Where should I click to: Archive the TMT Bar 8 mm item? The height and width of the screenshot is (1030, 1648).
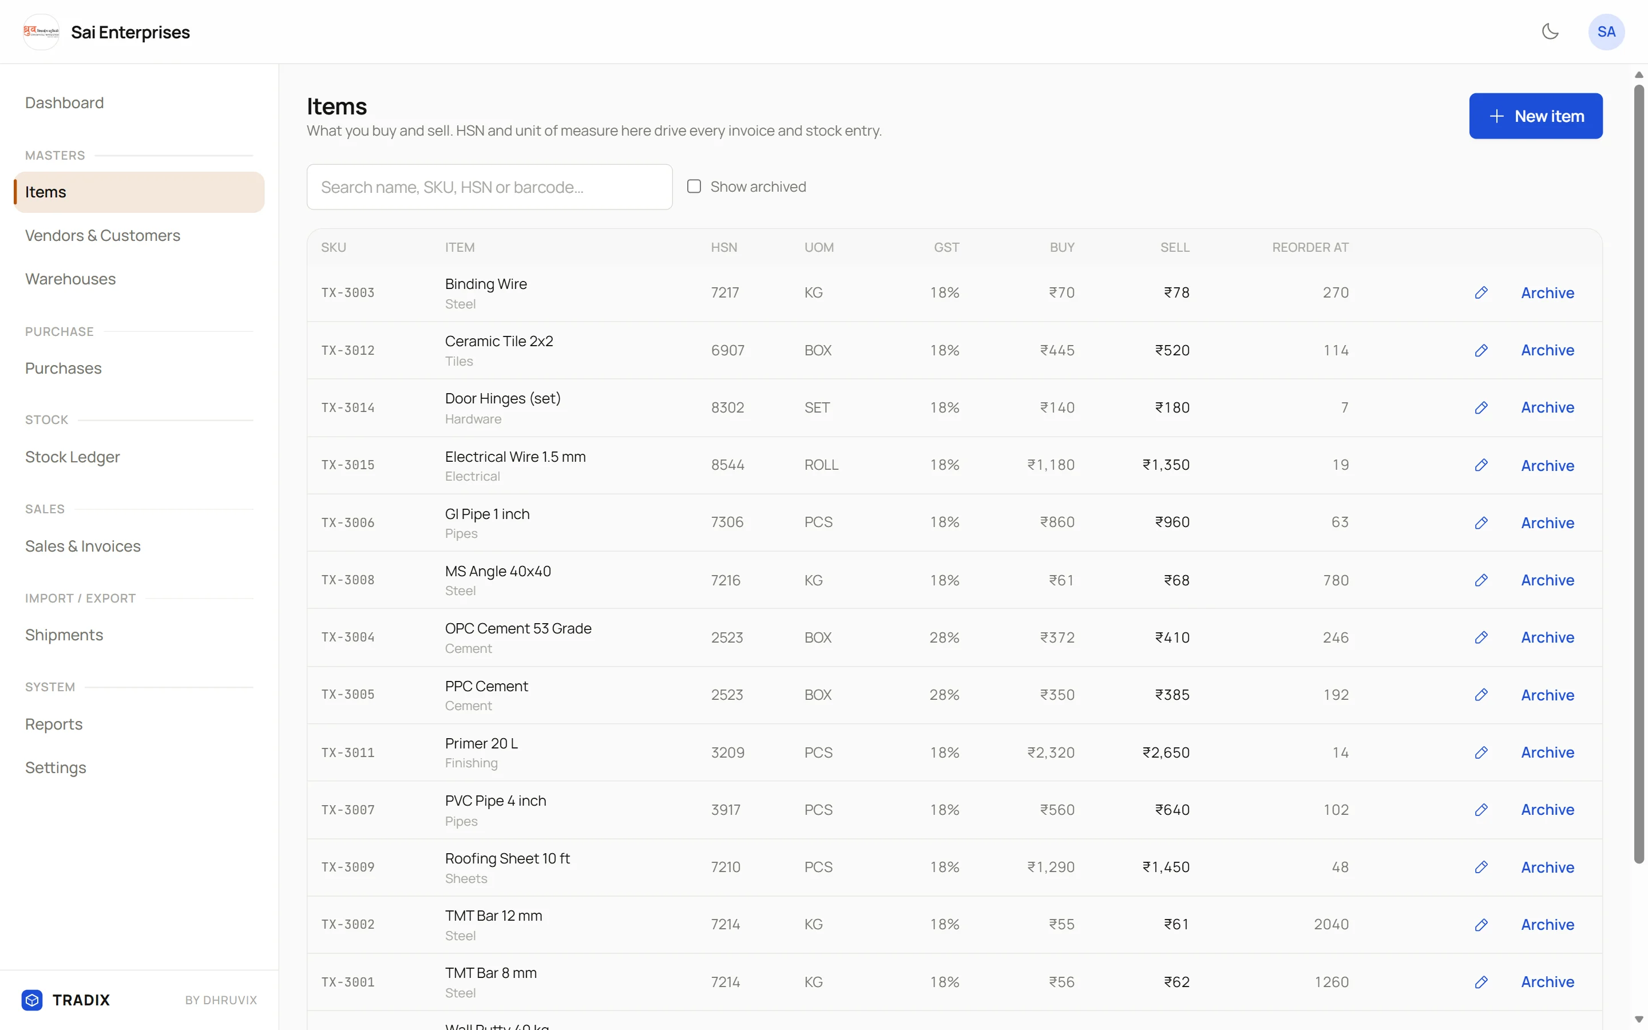pos(1547,983)
